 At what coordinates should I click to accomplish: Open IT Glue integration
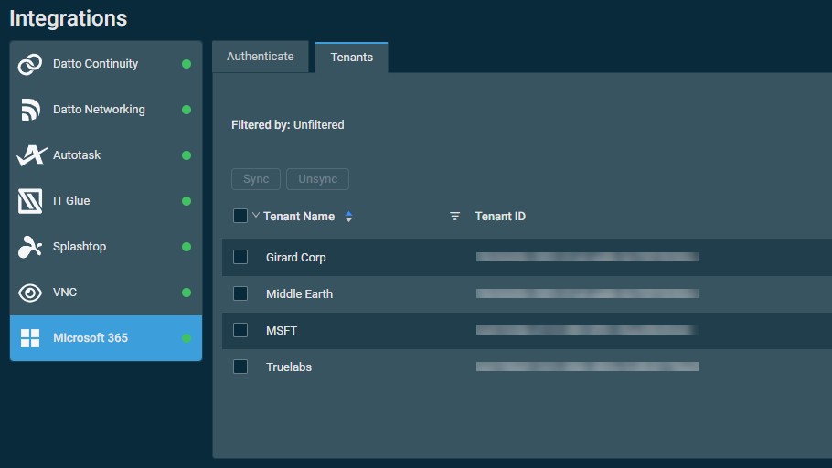[106, 200]
